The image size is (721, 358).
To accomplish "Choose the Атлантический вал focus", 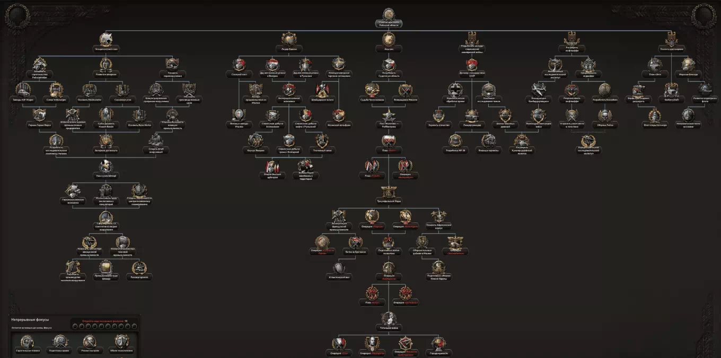I will (339, 268).
